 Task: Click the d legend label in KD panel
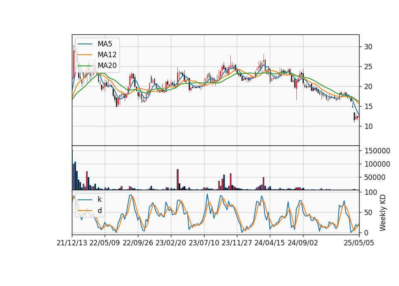(x=100, y=211)
